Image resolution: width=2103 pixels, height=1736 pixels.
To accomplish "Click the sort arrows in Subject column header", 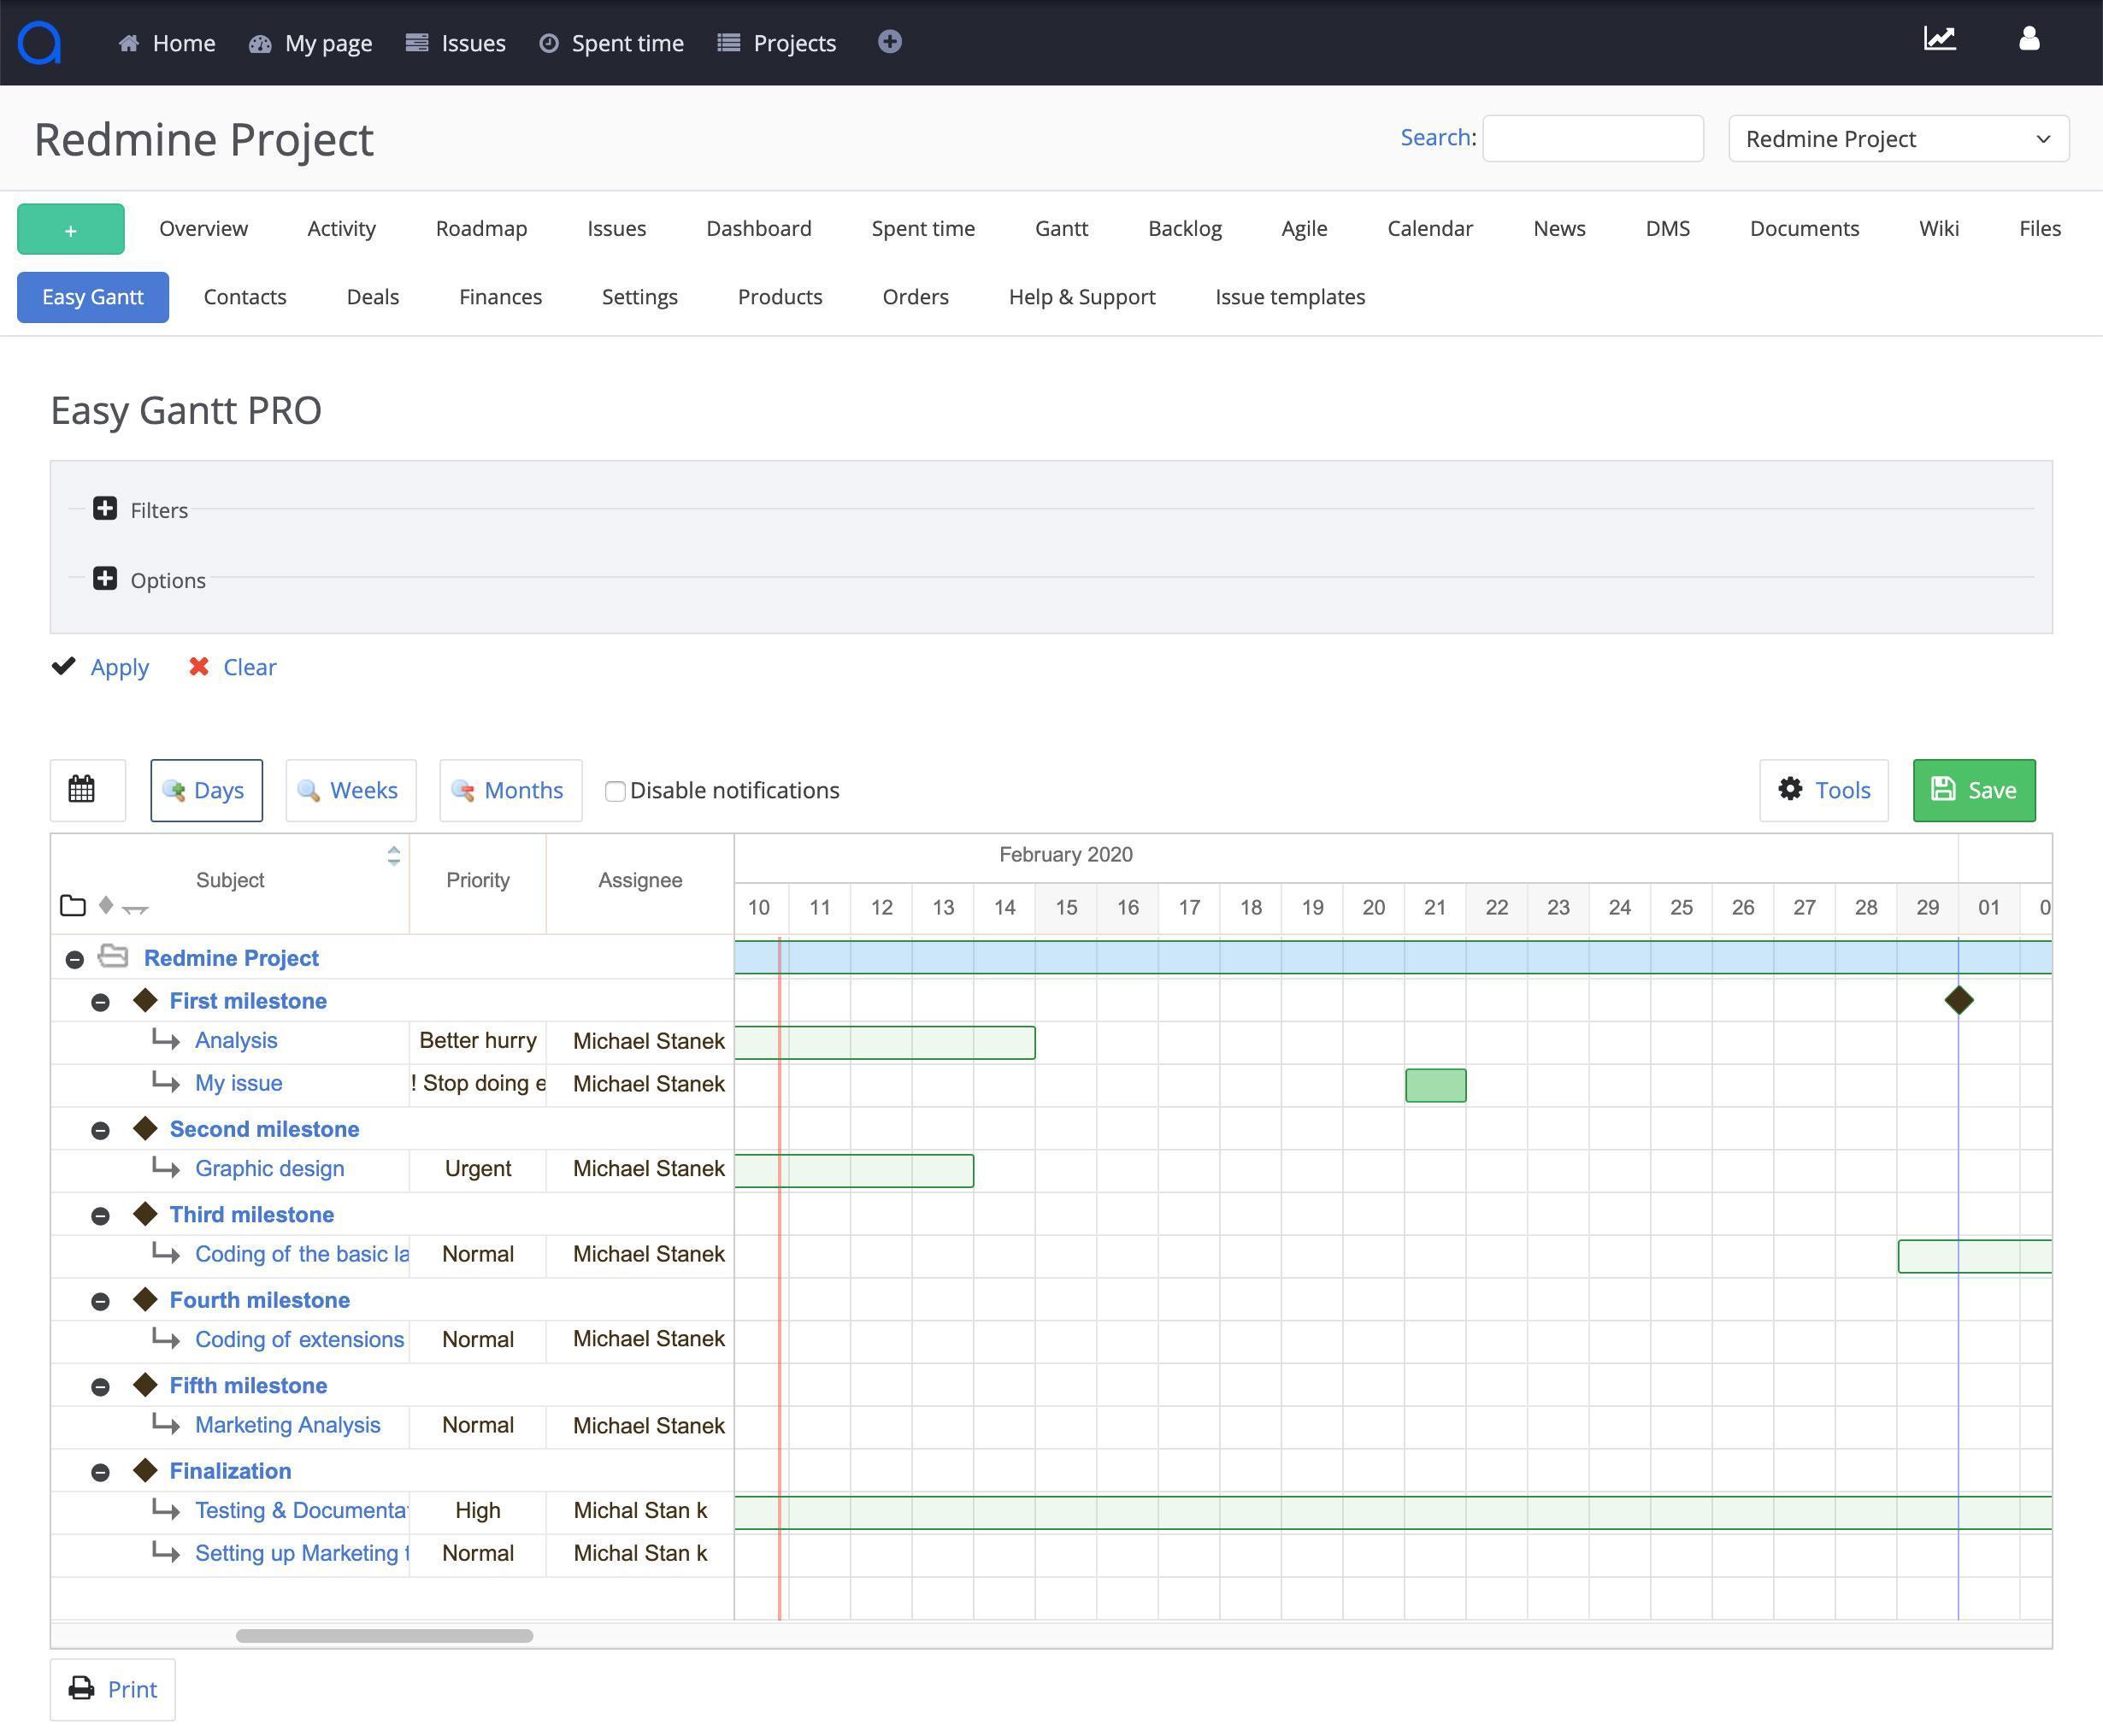I will coord(394,856).
